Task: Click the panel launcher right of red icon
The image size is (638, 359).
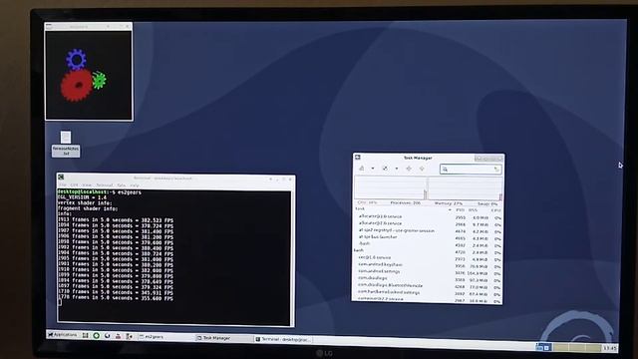Action: (x=129, y=336)
